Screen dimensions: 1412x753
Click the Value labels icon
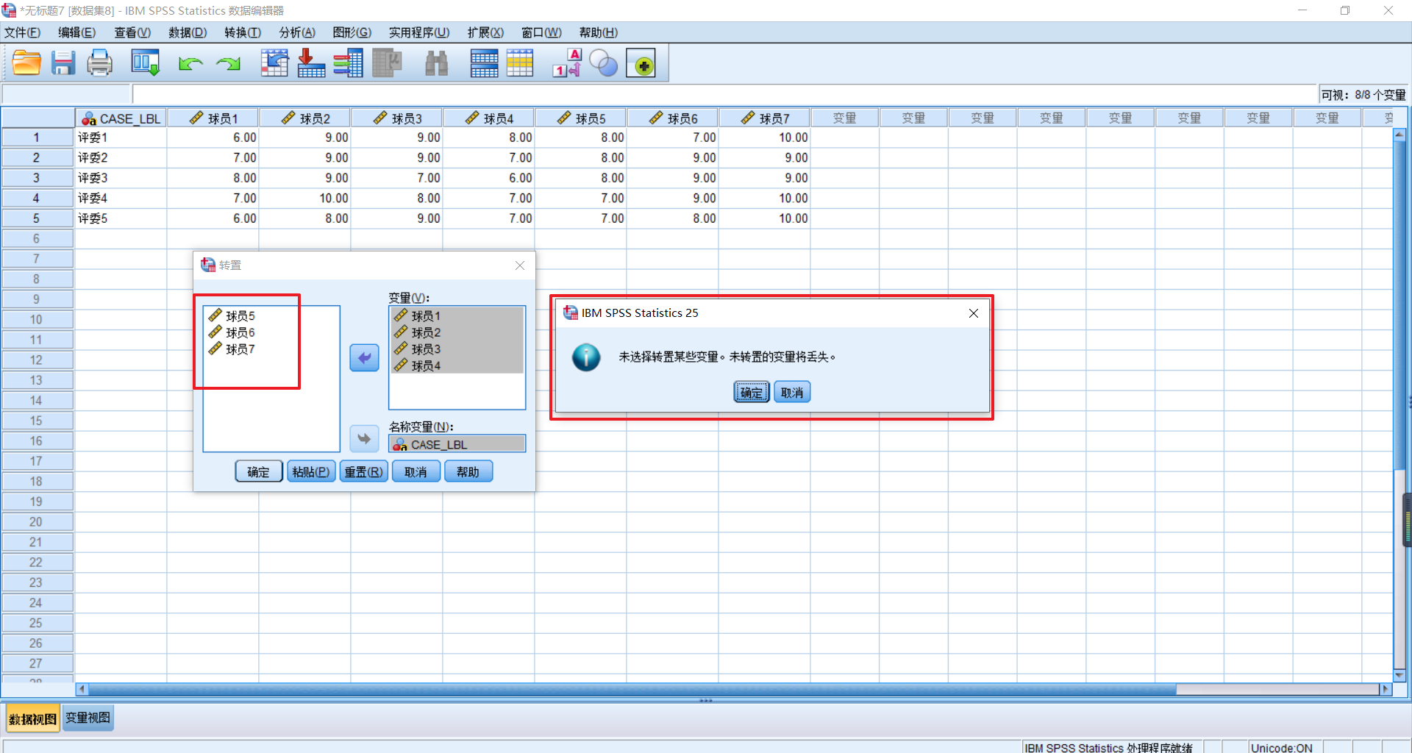pyautogui.click(x=567, y=63)
